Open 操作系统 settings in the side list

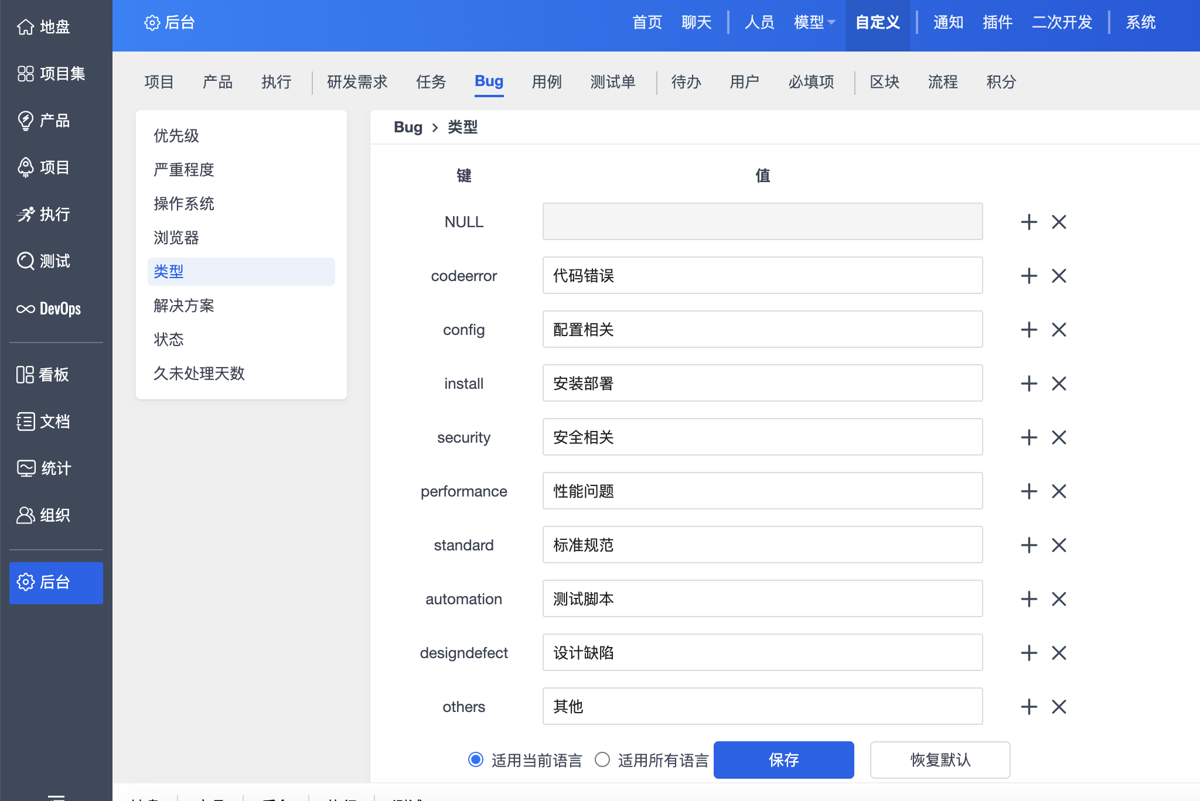241,204
